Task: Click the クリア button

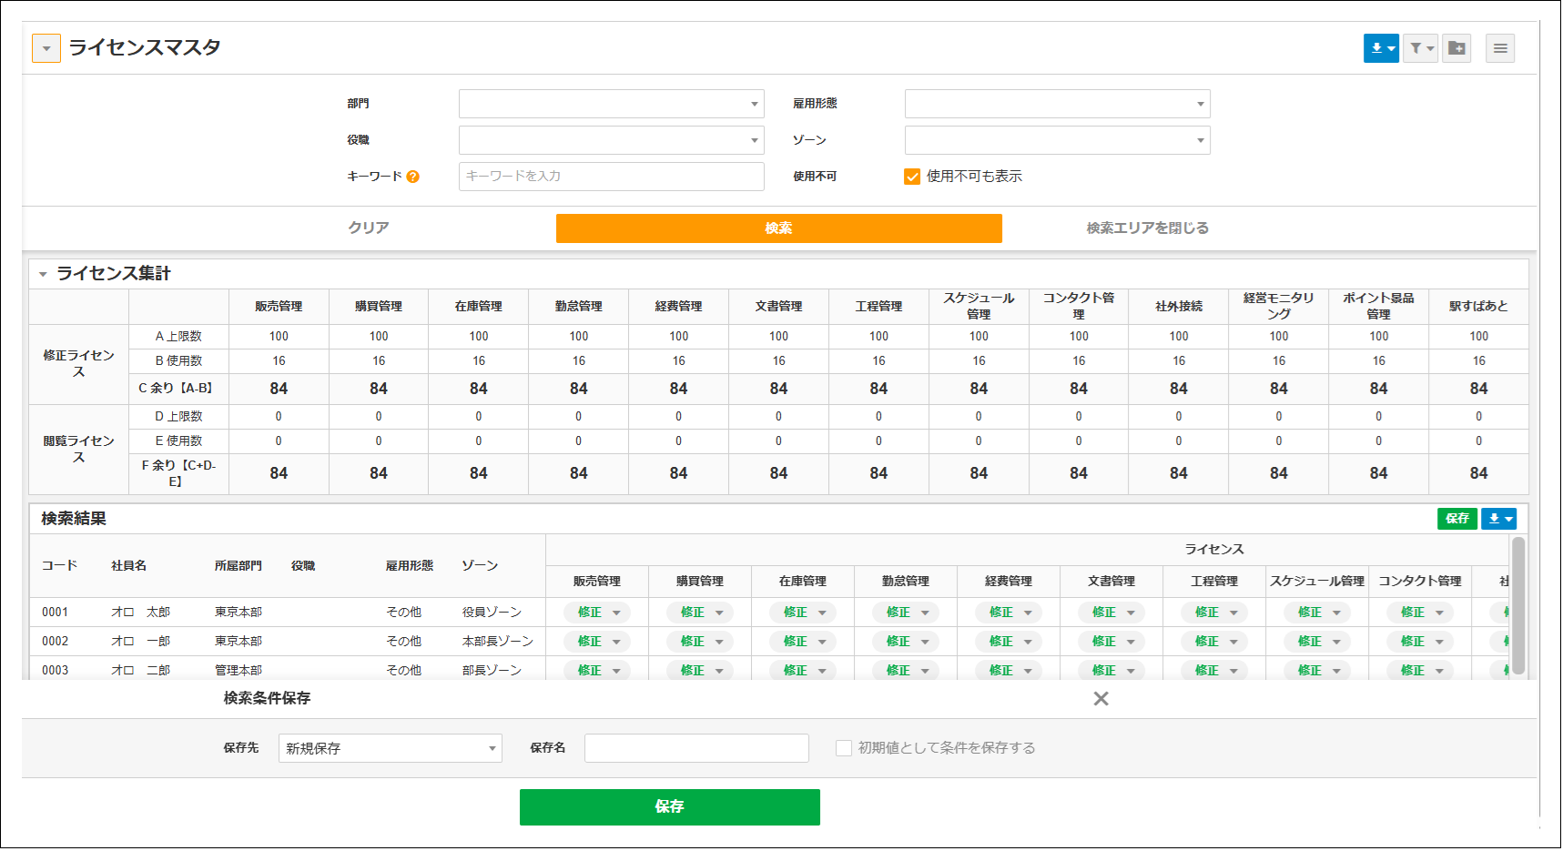Action: pos(369,228)
